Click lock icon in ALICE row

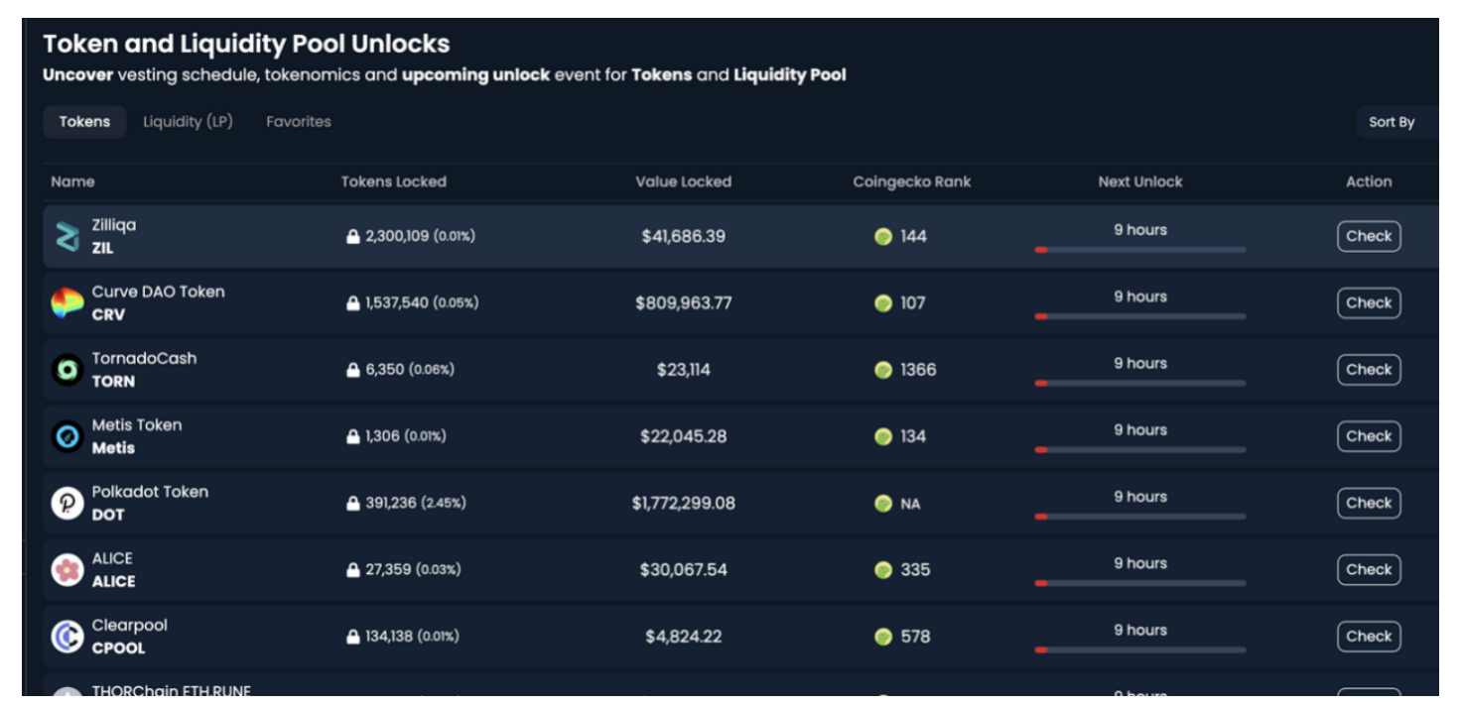pyautogui.click(x=352, y=569)
